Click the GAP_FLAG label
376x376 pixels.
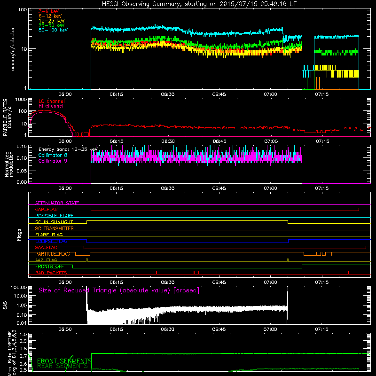pyautogui.click(x=46, y=209)
